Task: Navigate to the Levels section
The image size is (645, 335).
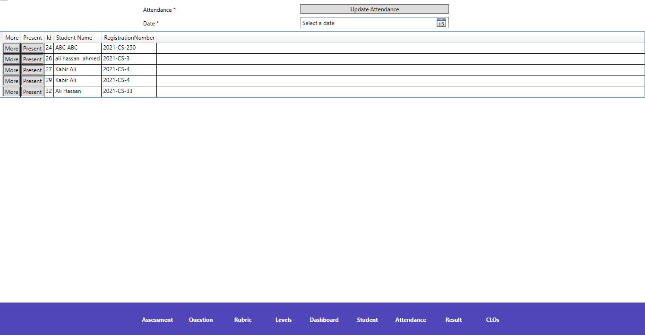Action: click(284, 320)
